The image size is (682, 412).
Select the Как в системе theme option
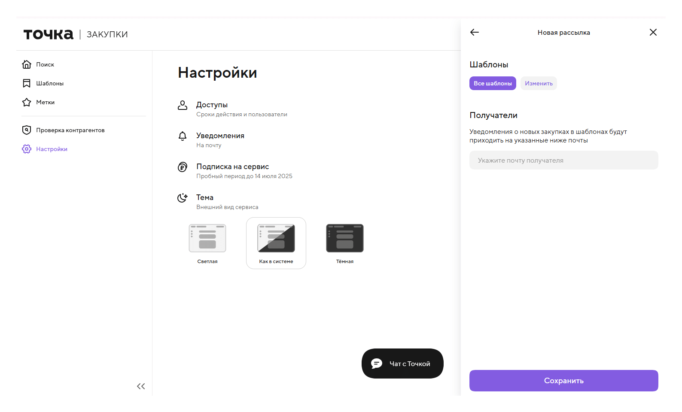(x=276, y=243)
